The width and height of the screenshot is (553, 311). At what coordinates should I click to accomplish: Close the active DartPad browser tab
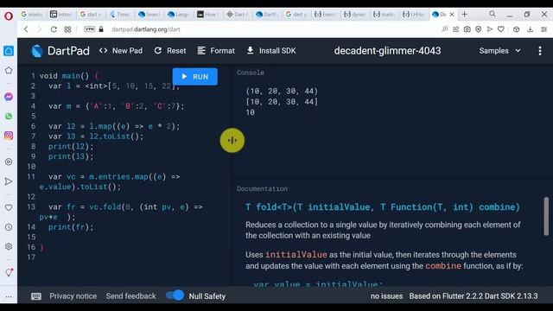[452, 15]
